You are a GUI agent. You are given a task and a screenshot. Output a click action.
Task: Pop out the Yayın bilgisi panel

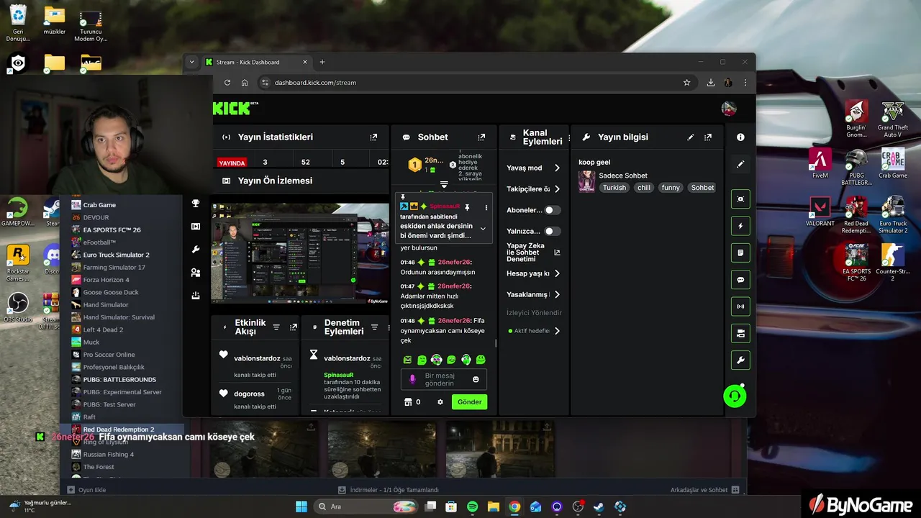point(708,137)
